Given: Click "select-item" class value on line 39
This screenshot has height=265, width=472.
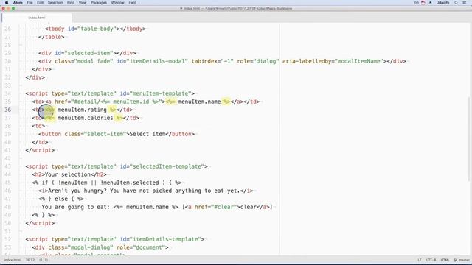Looking at the screenshot, I should pos(105,134).
